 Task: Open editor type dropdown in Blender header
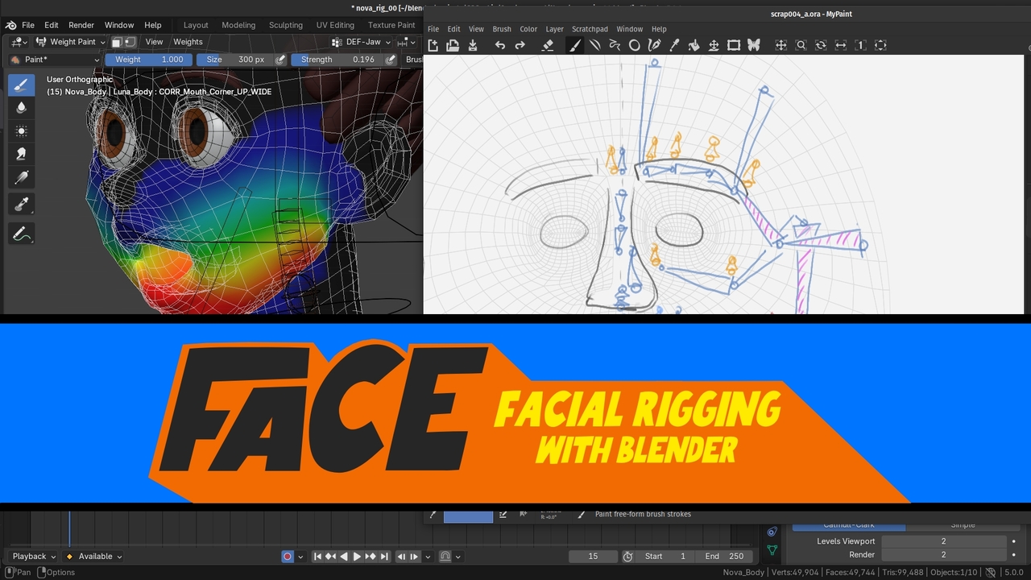[x=19, y=42]
